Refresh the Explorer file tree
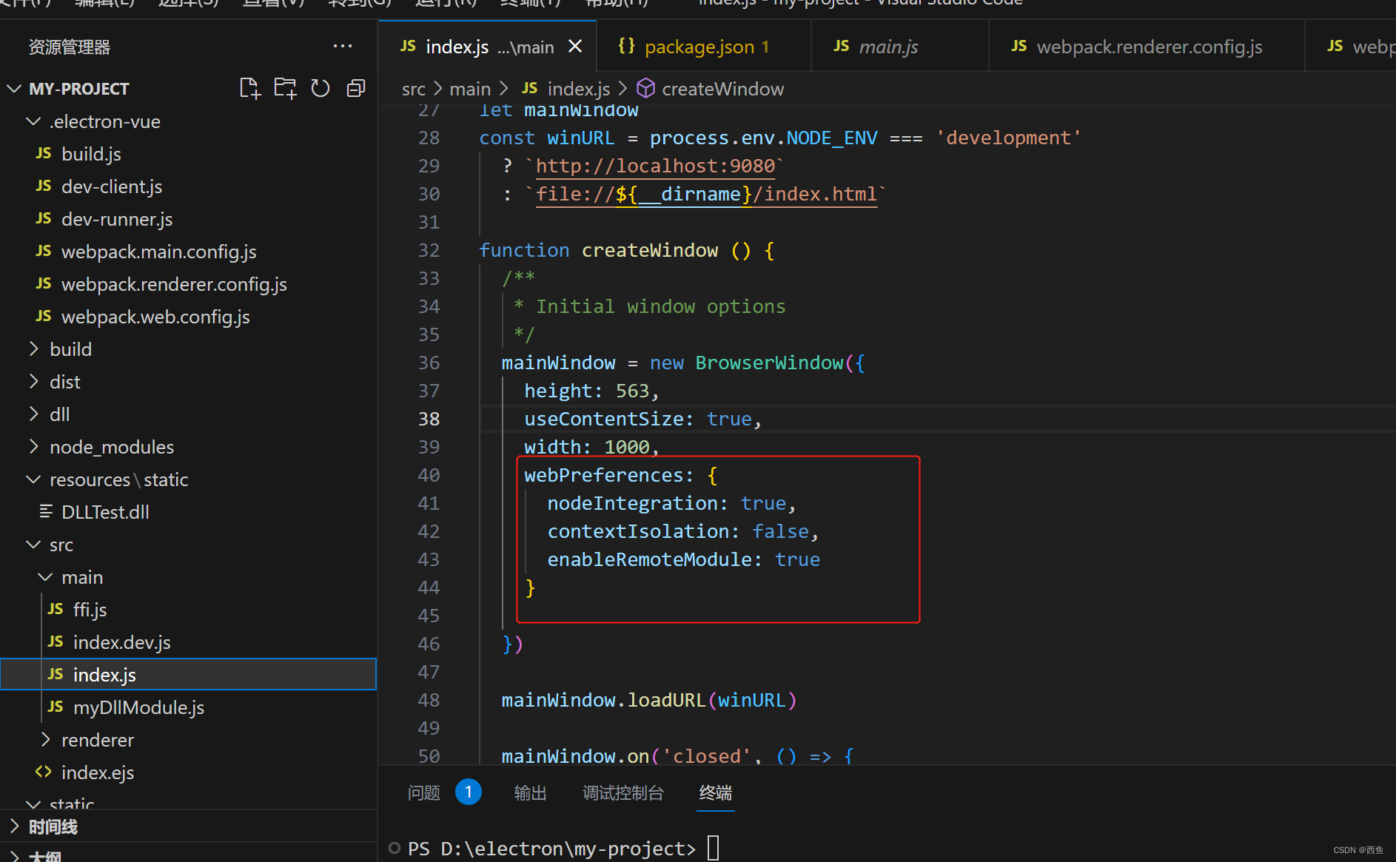Viewport: 1396px width, 862px height. [x=321, y=87]
